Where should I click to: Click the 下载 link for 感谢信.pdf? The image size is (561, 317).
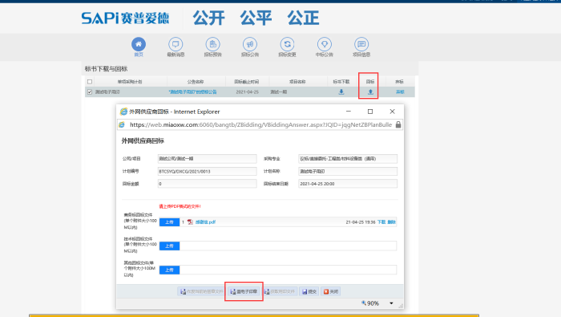tap(381, 222)
